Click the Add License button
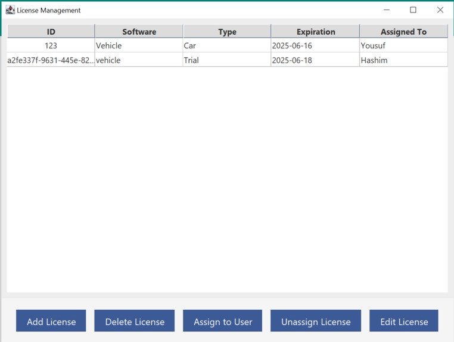454x342 pixels. (x=51, y=321)
